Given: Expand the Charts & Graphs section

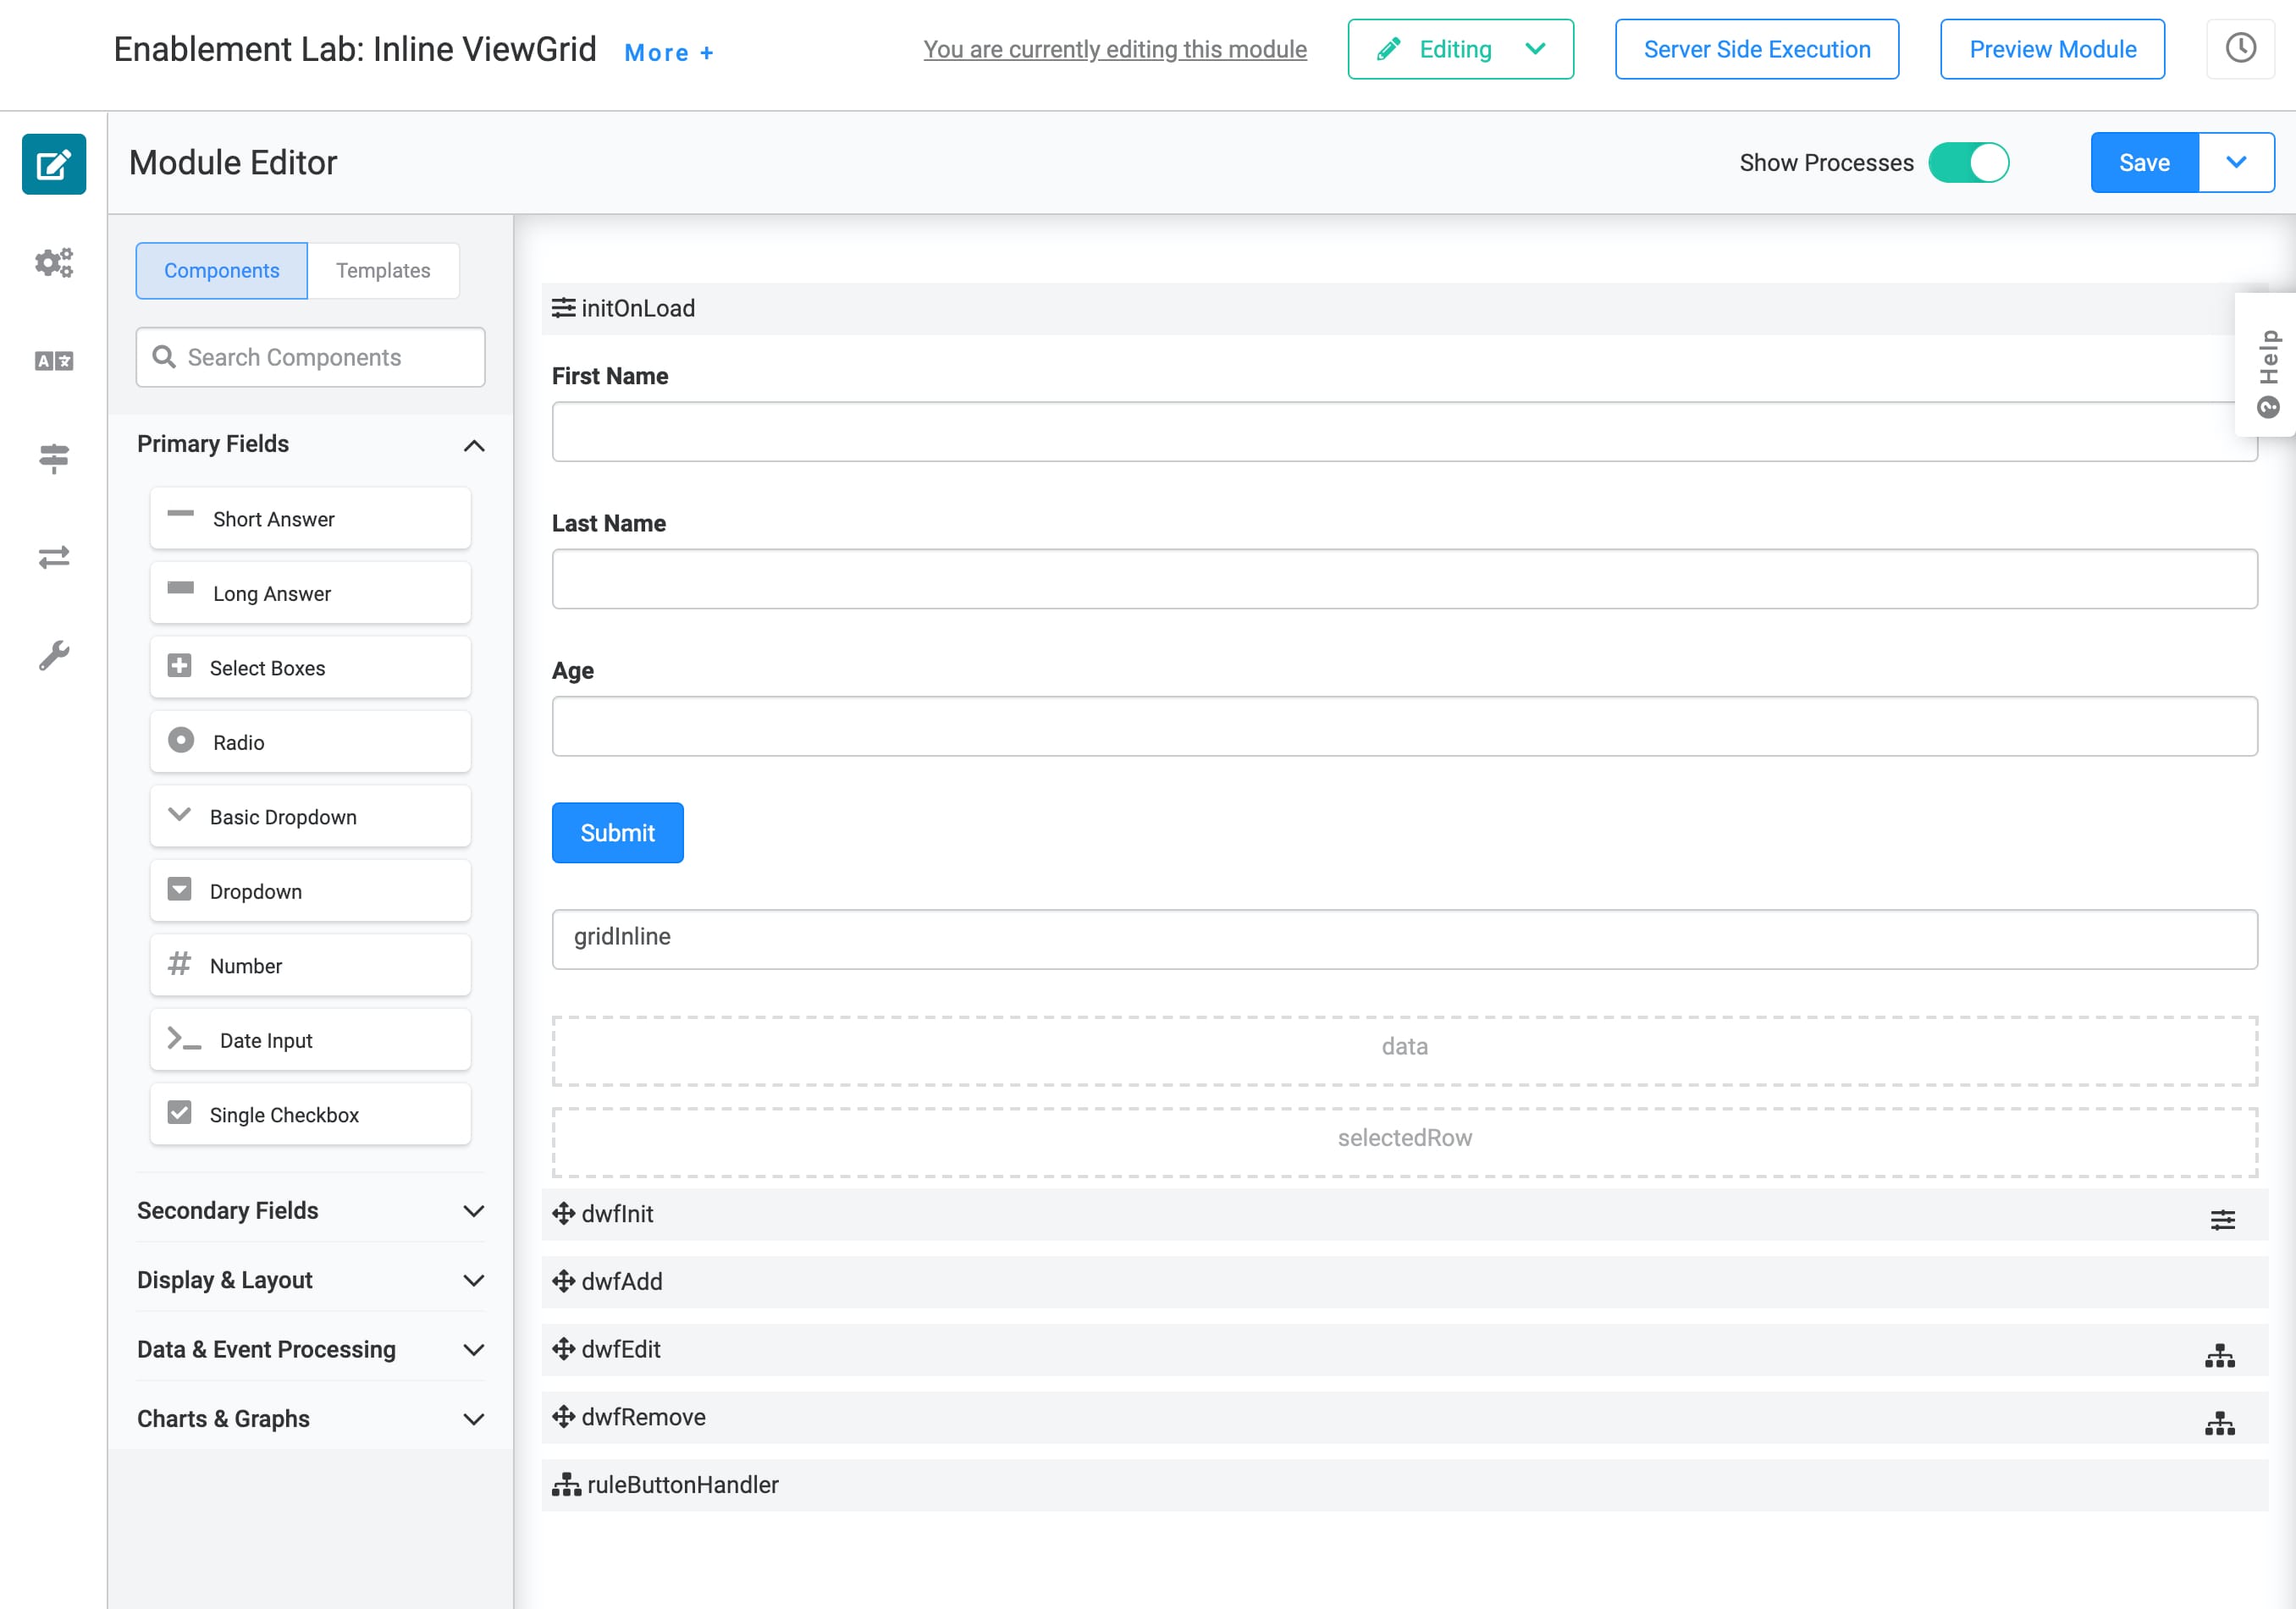Looking at the screenshot, I should [x=474, y=1419].
